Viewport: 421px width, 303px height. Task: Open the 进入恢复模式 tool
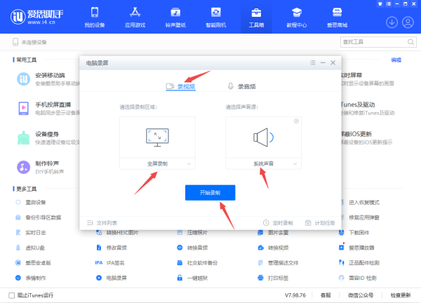coord(361,203)
